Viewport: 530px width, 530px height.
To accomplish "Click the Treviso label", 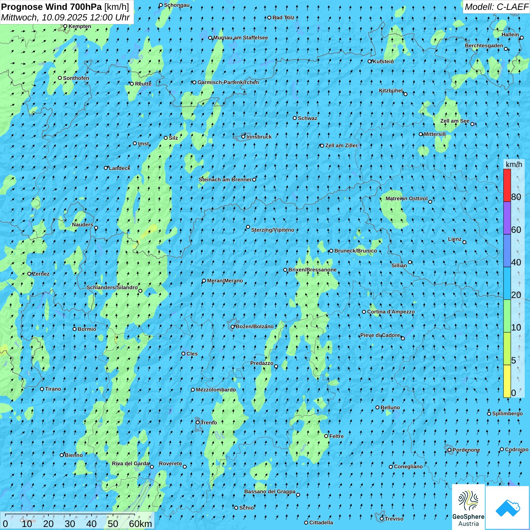I will tap(394, 519).
